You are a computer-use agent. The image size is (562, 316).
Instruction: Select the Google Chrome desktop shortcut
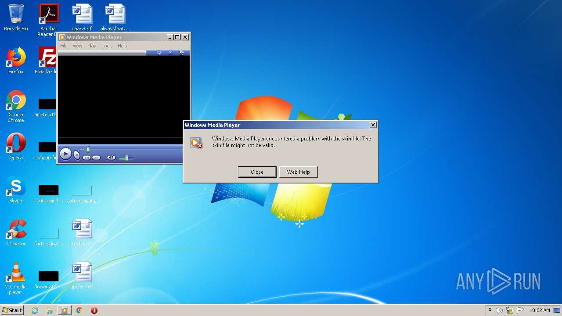(x=16, y=106)
